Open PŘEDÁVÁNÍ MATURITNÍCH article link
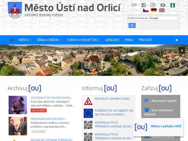Viewport: 188px width, 141px height. [48, 119]
